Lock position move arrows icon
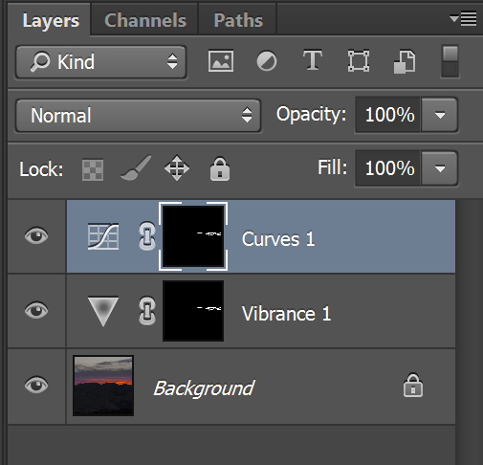483x465 pixels. 177,167
